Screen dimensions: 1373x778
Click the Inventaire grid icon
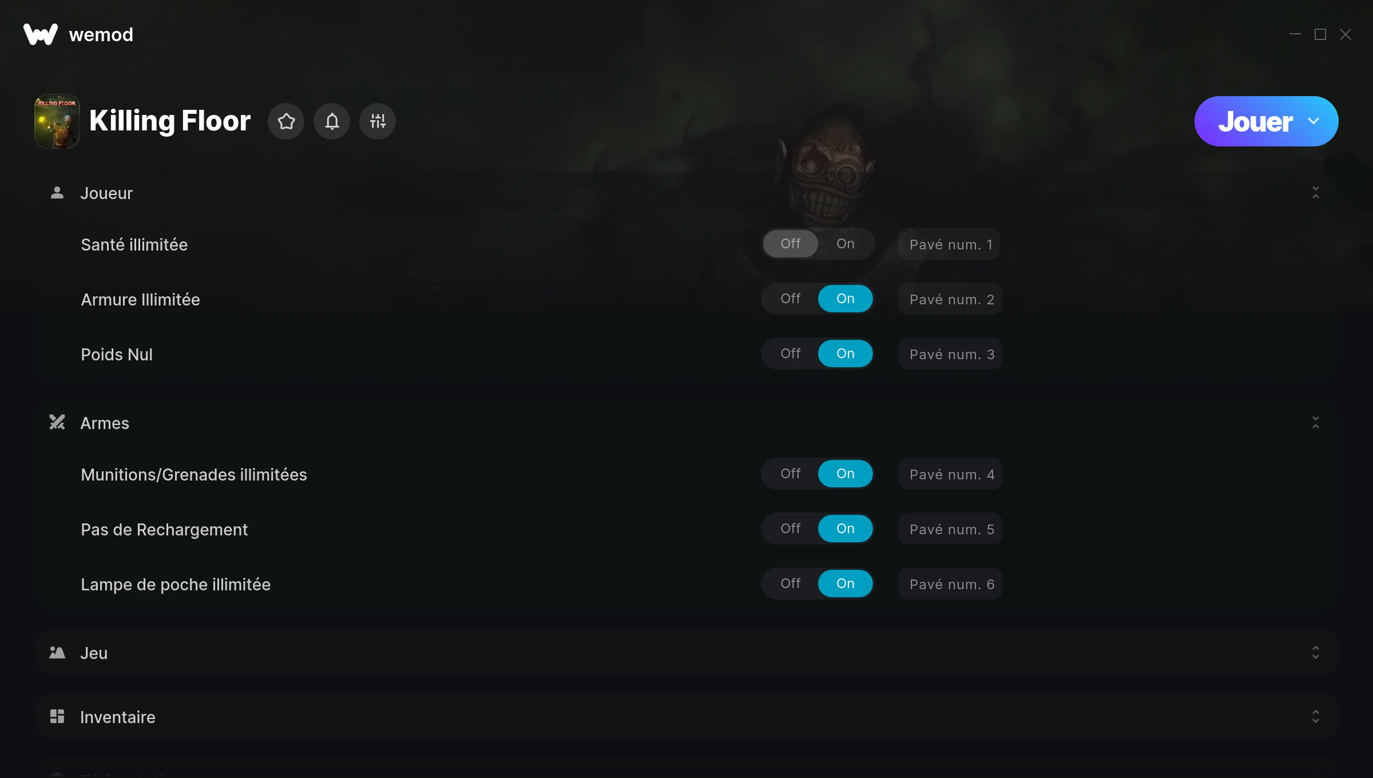click(57, 717)
